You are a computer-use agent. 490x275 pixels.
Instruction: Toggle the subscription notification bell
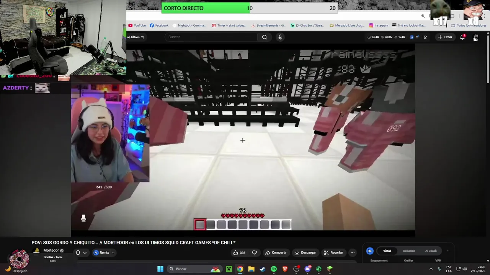(78, 252)
